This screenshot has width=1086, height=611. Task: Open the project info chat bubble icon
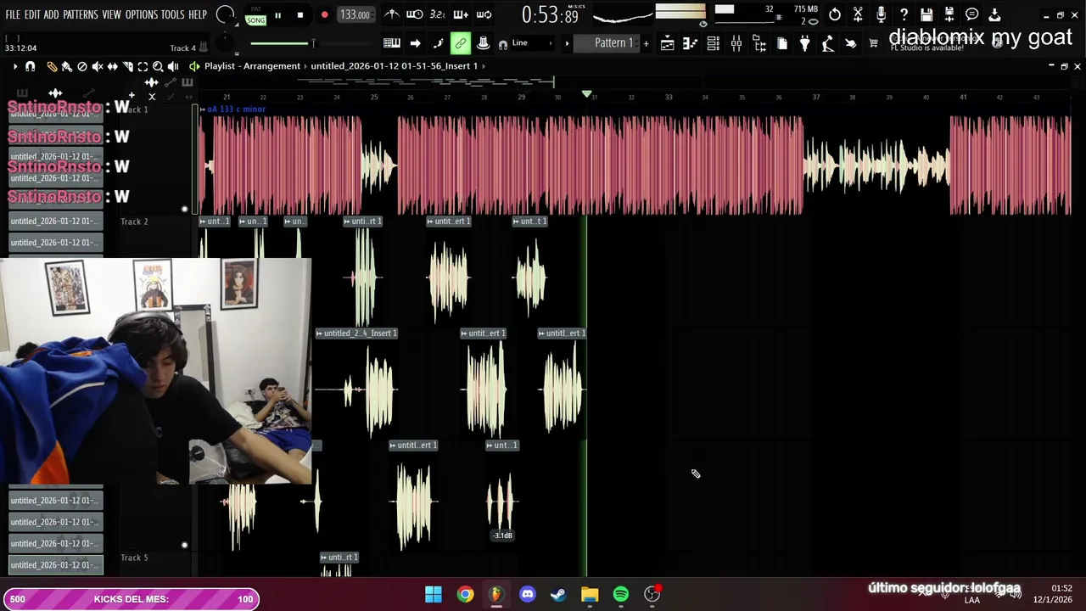pyautogui.click(x=971, y=14)
